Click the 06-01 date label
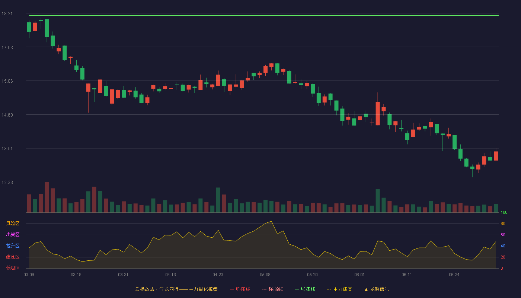The height and width of the screenshot is (298, 521). point(359,275)
